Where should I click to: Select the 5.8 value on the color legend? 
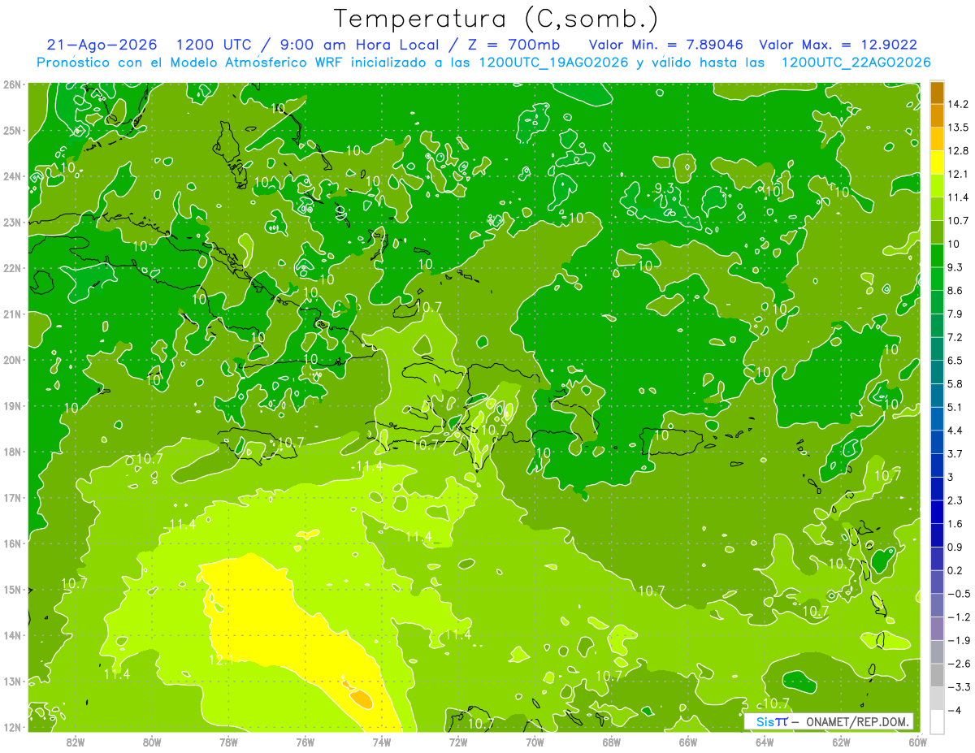coord(955,383)
